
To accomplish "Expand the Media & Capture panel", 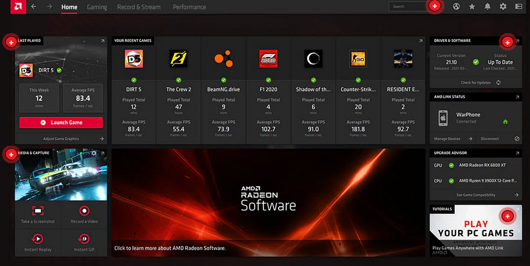I will coord(102,153).
